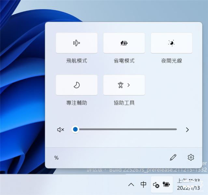
Task: Toggle airplane mode (飛航模式) tile
Action: click(76, 43)
